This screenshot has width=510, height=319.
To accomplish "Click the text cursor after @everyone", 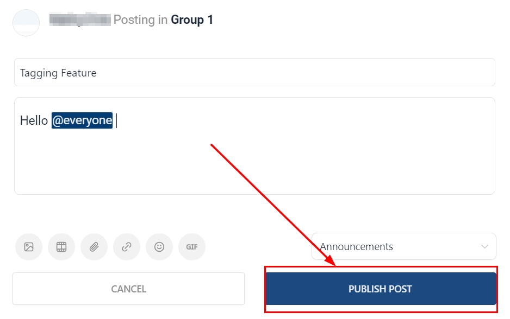I will point(117,120).
